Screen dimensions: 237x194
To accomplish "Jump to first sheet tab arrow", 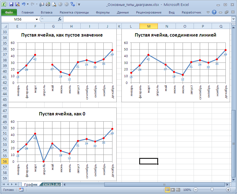I will point(4,184).
